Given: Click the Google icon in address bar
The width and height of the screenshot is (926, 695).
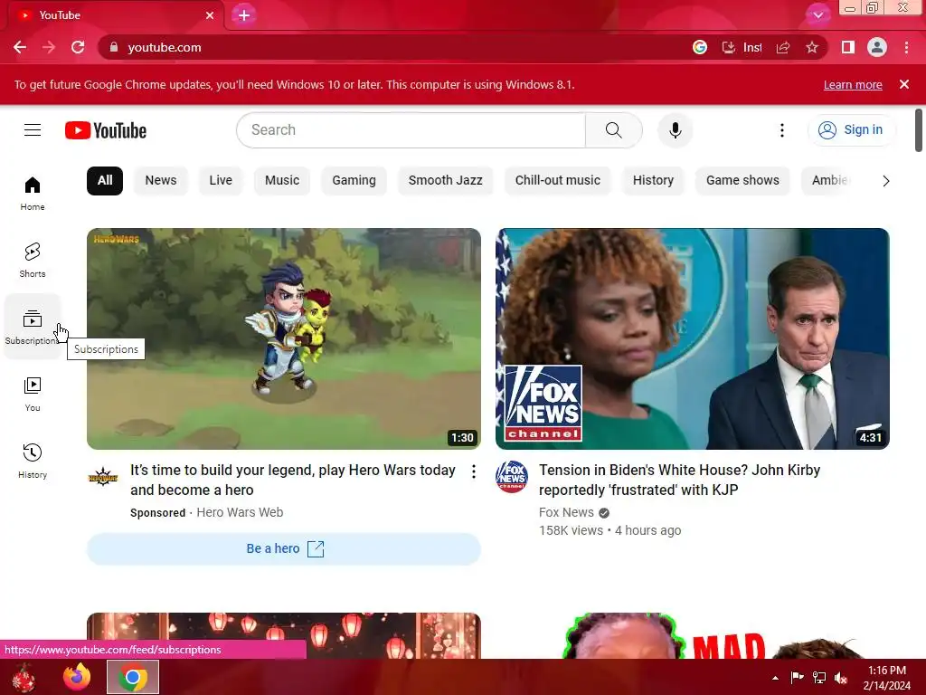Looking at the screenshot, I should coord(700,47).
